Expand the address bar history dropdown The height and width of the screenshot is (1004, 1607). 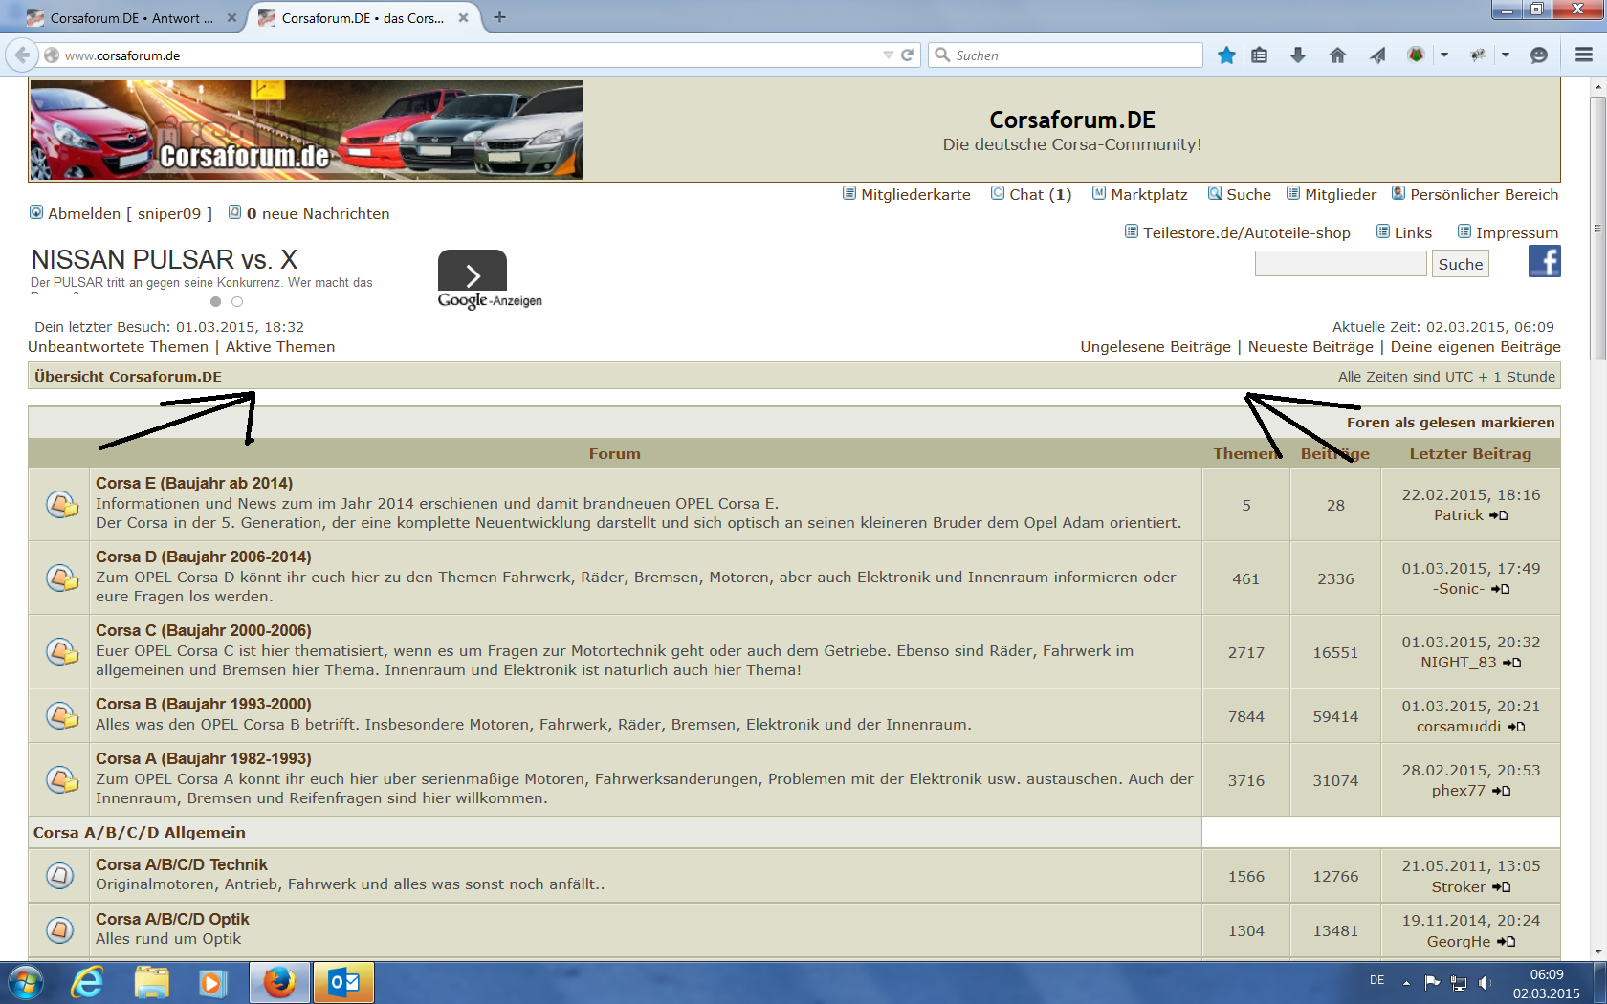(x=888, y=55)
